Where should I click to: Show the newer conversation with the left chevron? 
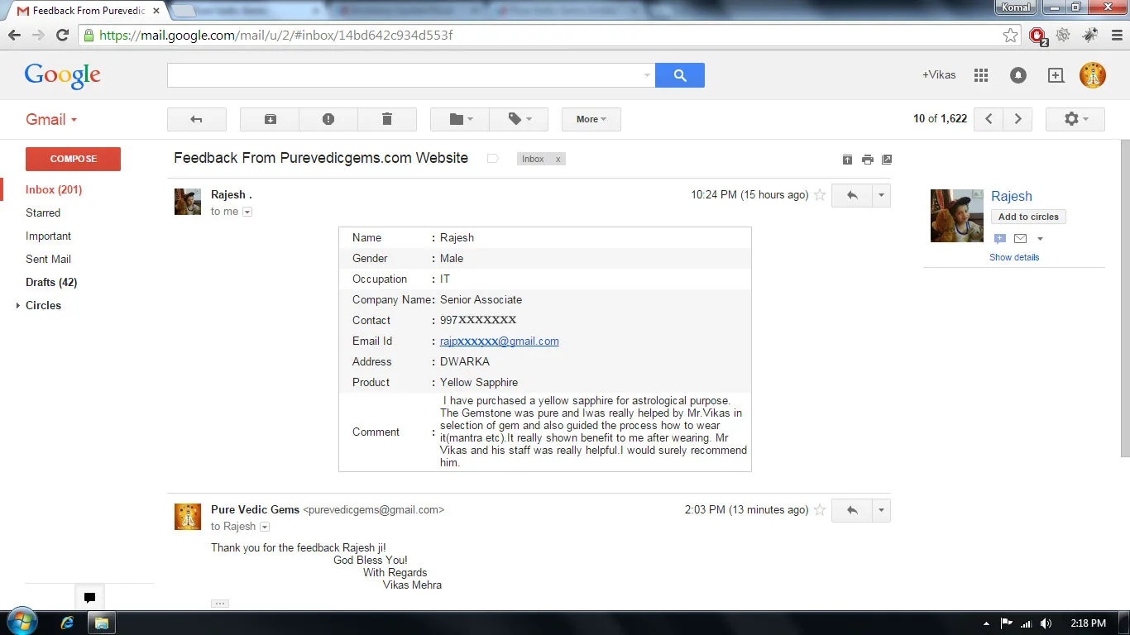[989, 119]
